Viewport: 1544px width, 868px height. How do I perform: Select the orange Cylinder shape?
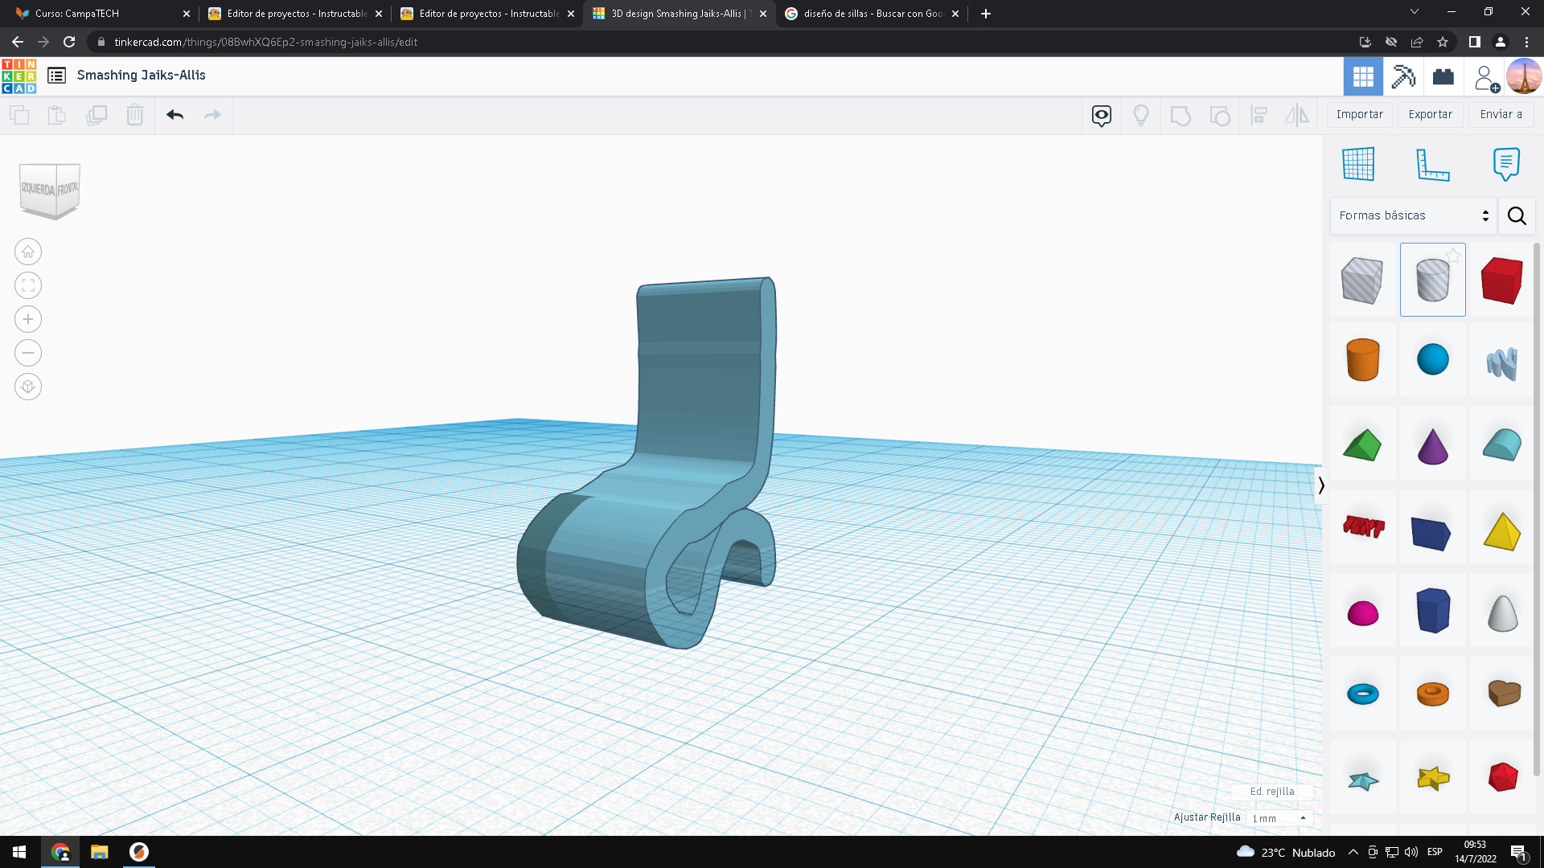(1362, 359)
